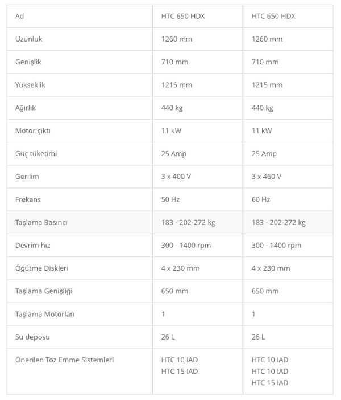Click 'Taşlama Motorları' row label
Screen dimensions: 341x400
(45, 314)
